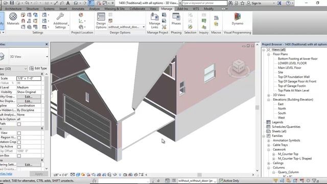Switch to the Collaborate ribbon tab
The height and width of the screenshot is (184, 327).
[137, 9]
